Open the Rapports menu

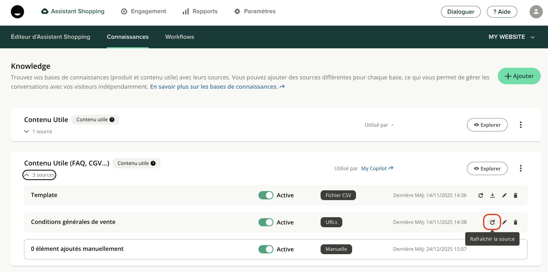pyautogui.click(x=200, y=11)
